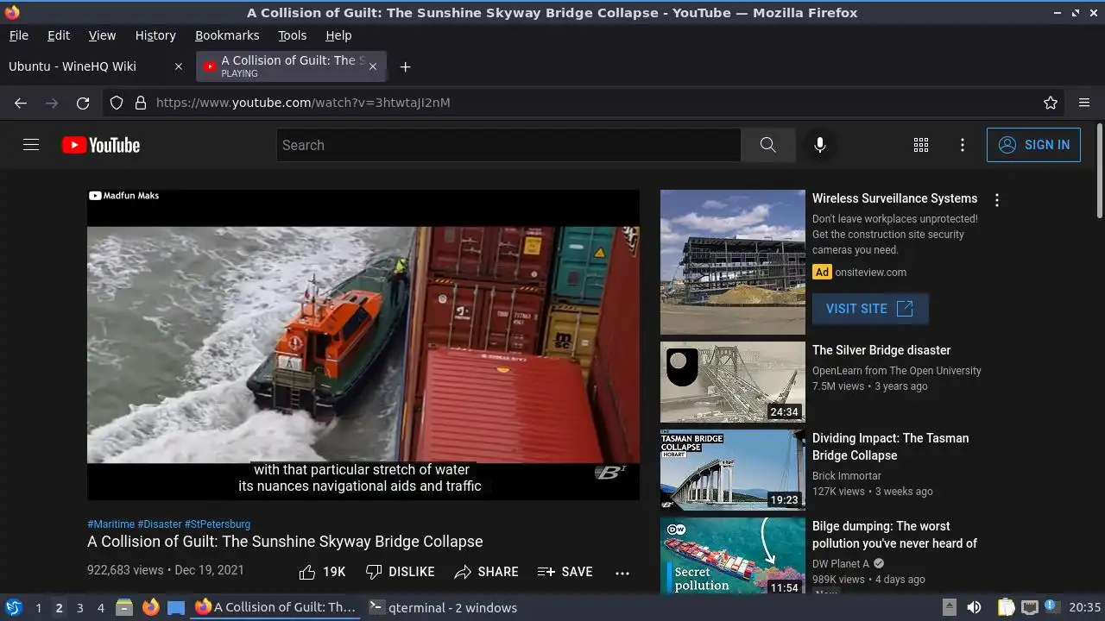
Task: Go back with Firefox back arrow
Action: tap(21, 103)
